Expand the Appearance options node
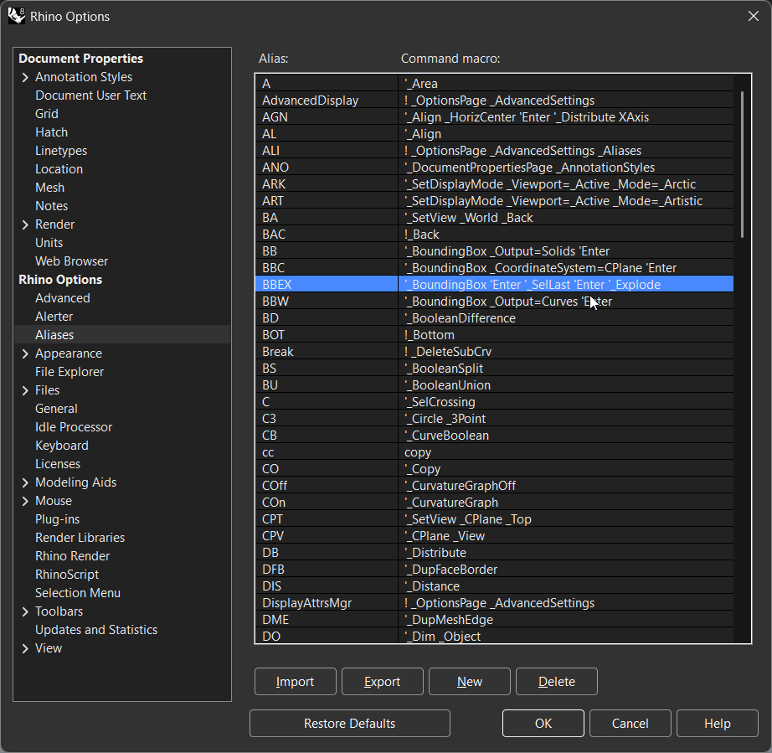Viewport: 772px width, 753px height. pos(25,353)
